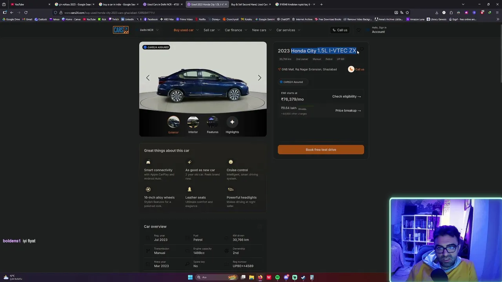Show previous car image with left arrow
The width and height of the screenshot is (502, 282).
click(148, 78)
